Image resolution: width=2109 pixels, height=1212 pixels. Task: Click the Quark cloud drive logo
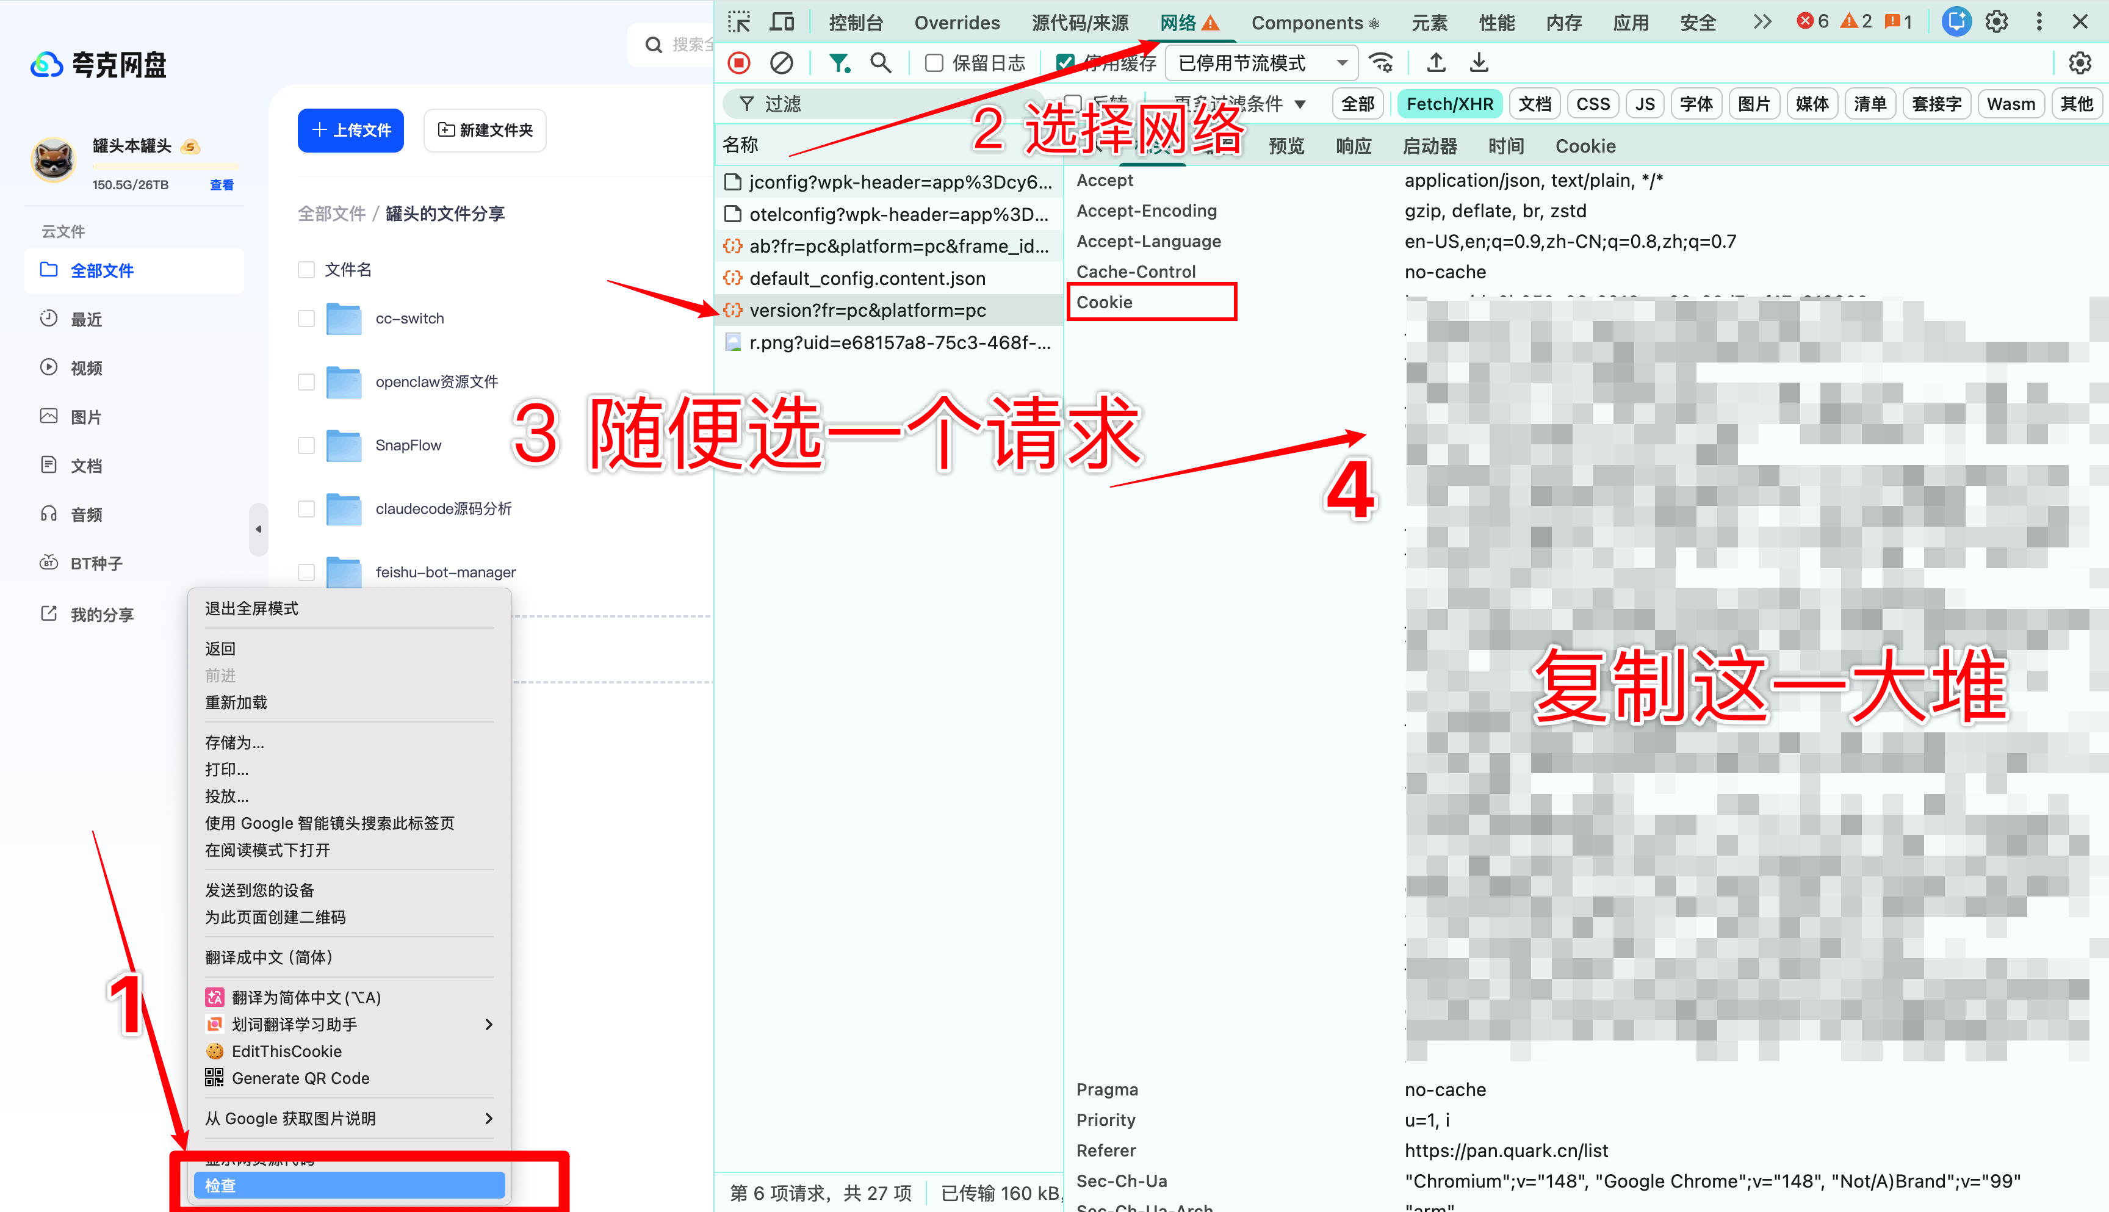coord(99,64)
